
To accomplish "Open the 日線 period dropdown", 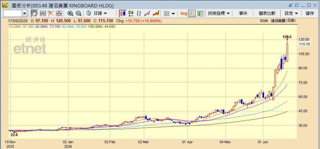I will [x=100, y=14].
